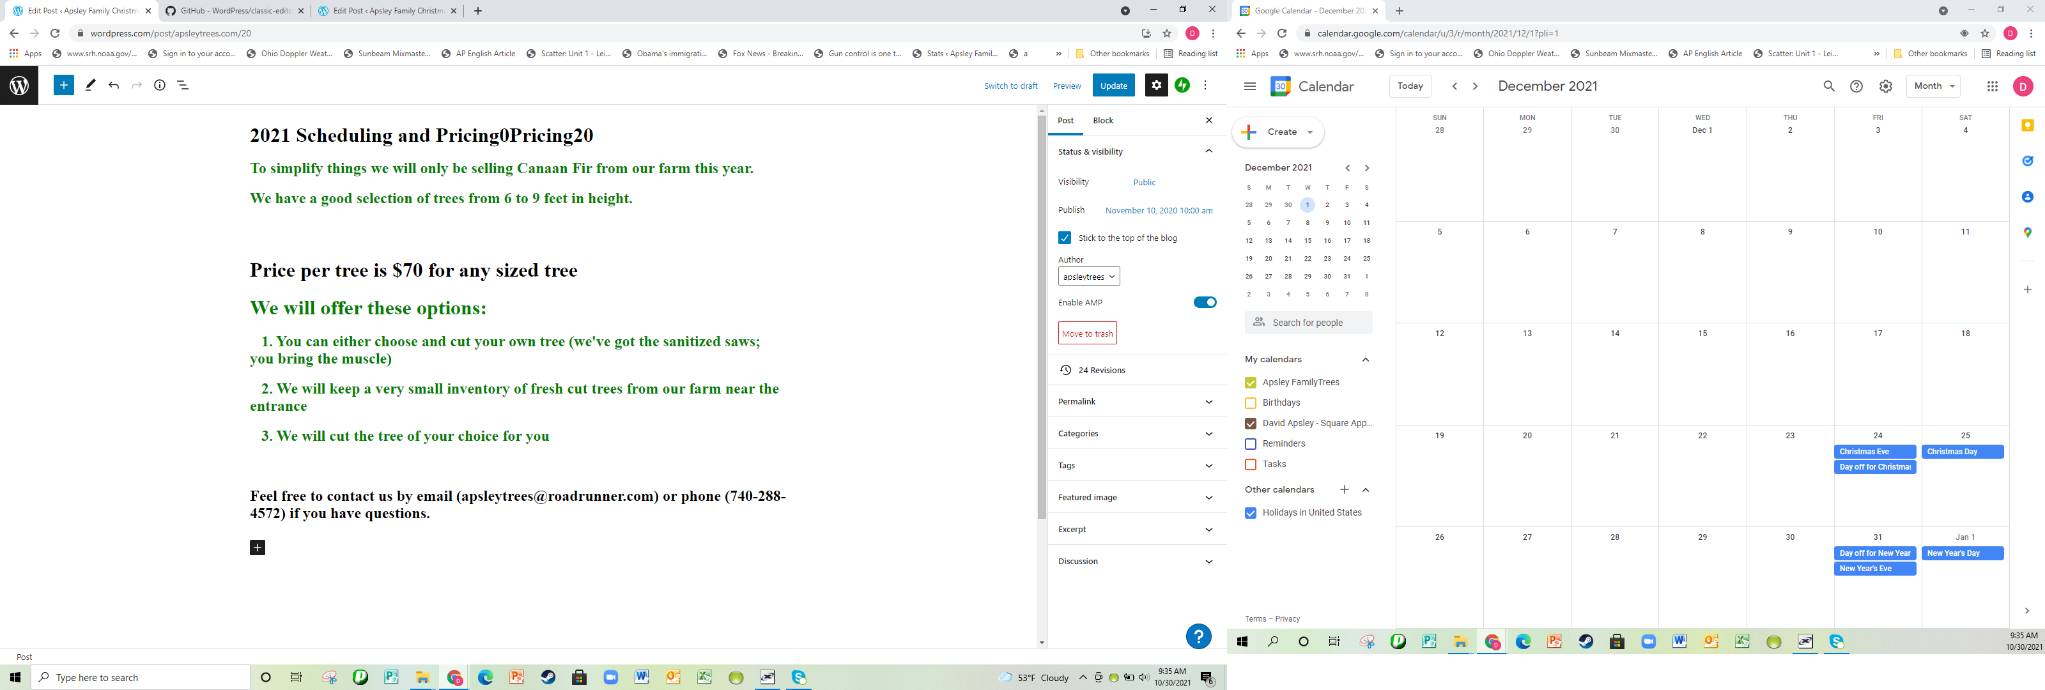Screen dimensions: 2045x690
Task: Check the Birthdays calendar checkbox
Action: point(1251,402)
